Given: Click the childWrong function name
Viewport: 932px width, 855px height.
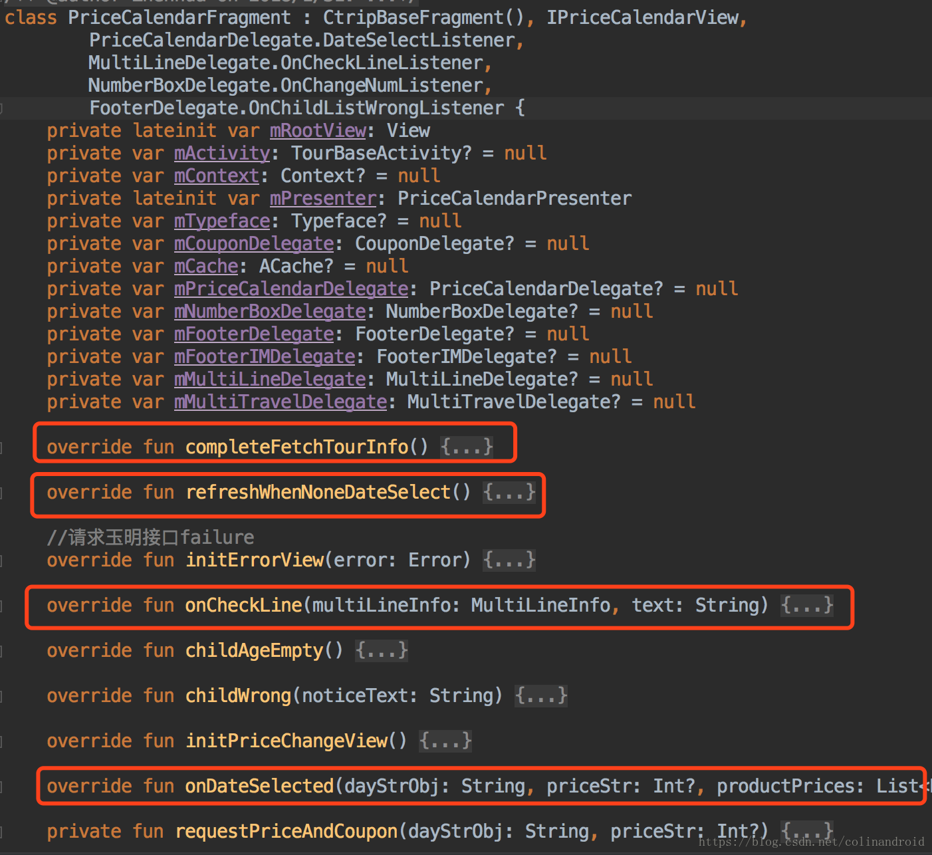Looking at the screenshot, I should point(238,695).
